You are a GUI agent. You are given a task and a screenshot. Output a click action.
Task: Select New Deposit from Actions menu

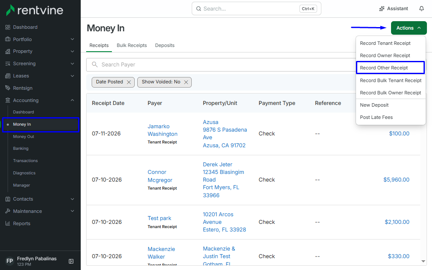tap(374, 105)
